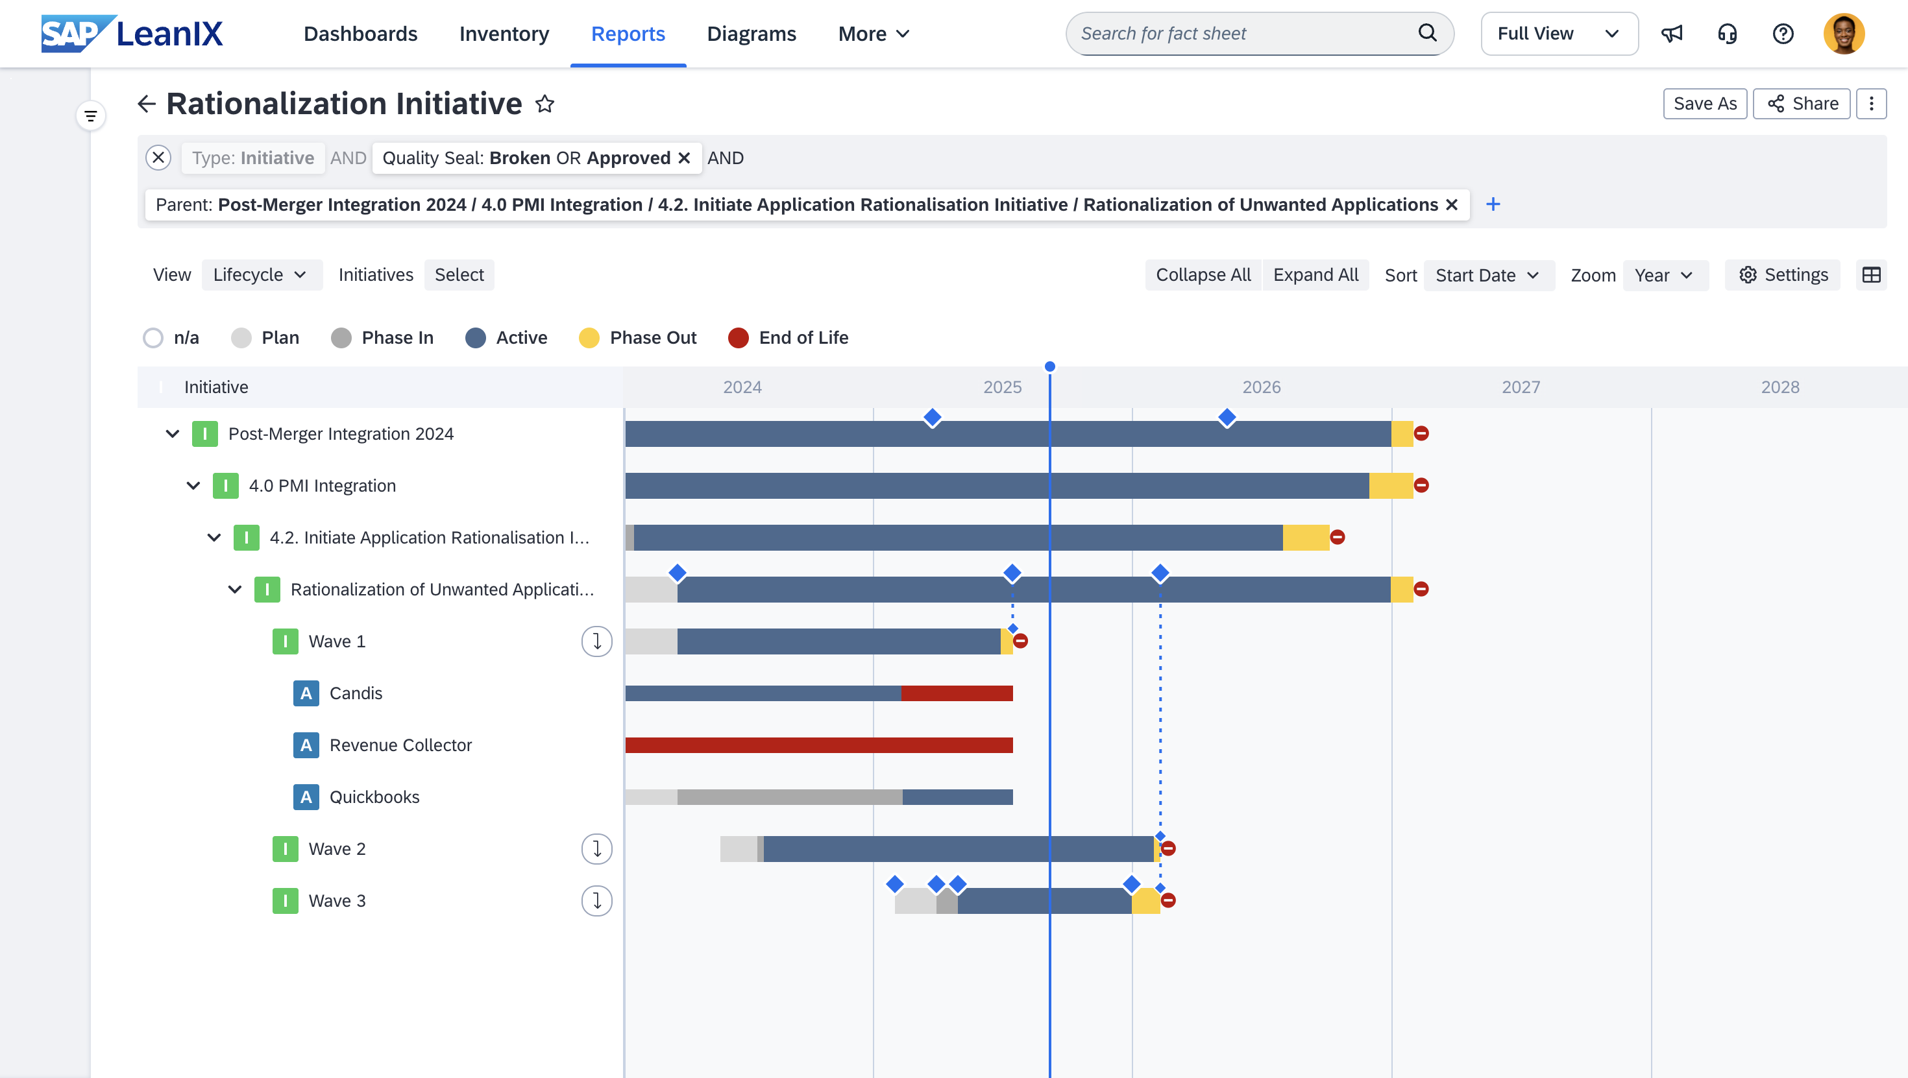Collapse the Post-Merger Integration 2024 row
This screenshot has width=1908, height=1078.
tap(173, 434)
